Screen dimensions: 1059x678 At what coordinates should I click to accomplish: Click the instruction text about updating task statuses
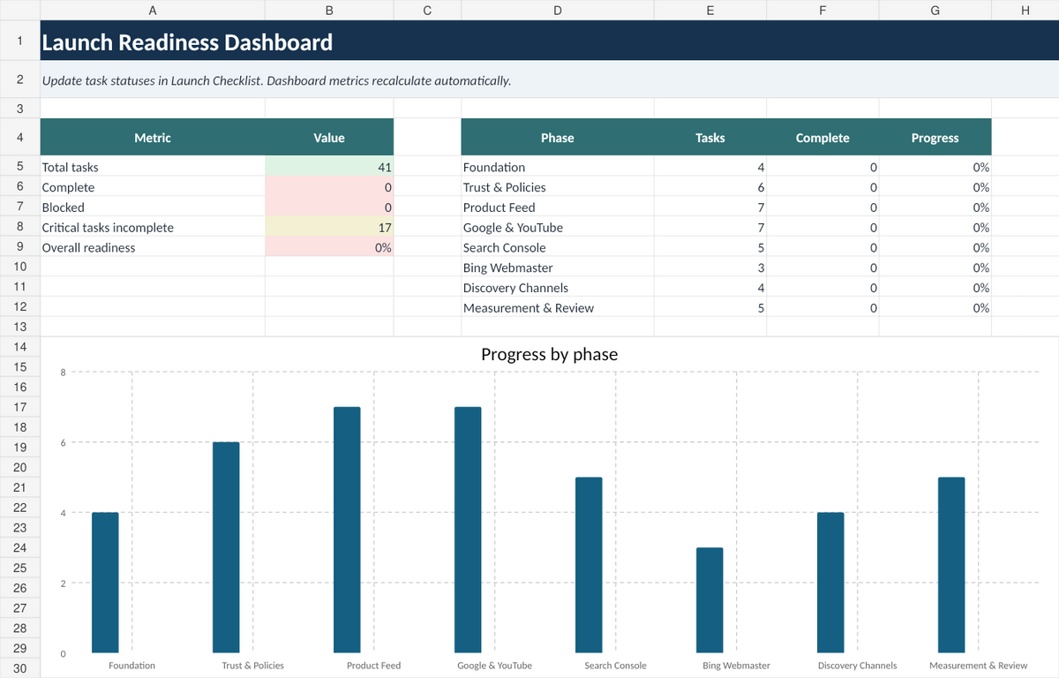click(276, 80)
